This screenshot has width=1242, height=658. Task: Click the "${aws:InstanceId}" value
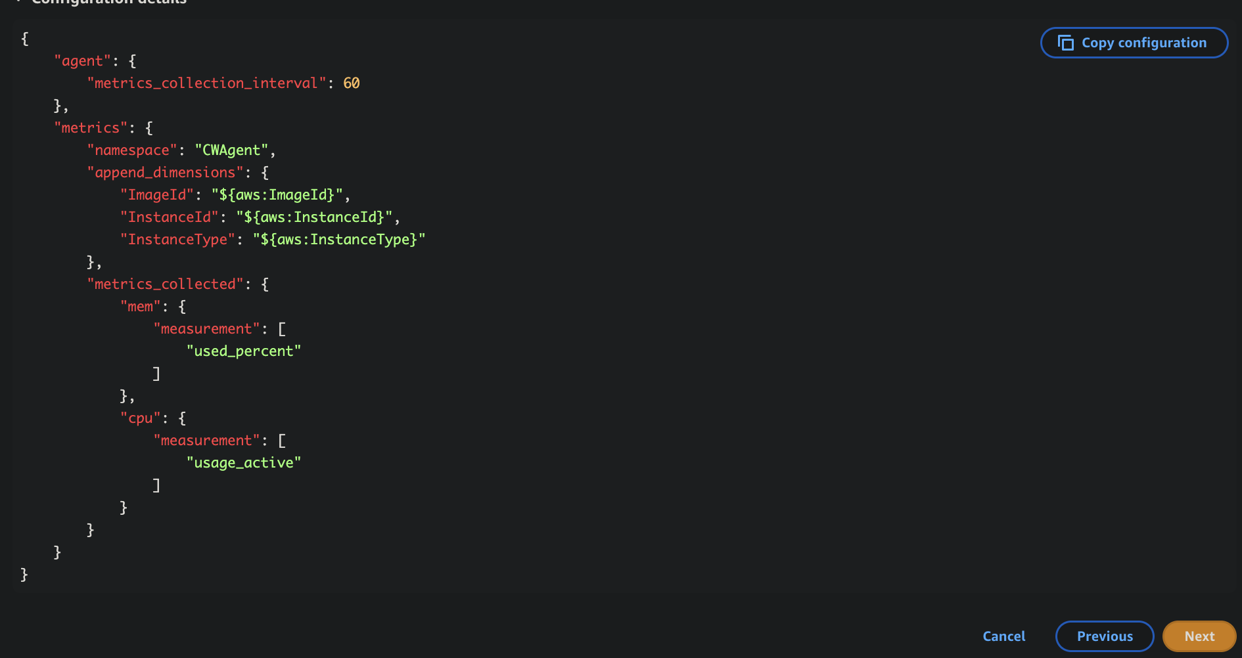(x=314, y=217)
